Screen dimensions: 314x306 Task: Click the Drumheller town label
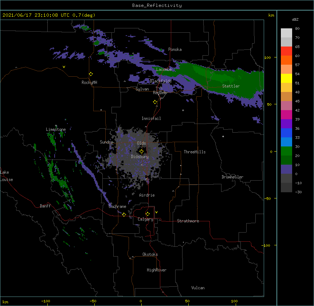tap(232, 177)
